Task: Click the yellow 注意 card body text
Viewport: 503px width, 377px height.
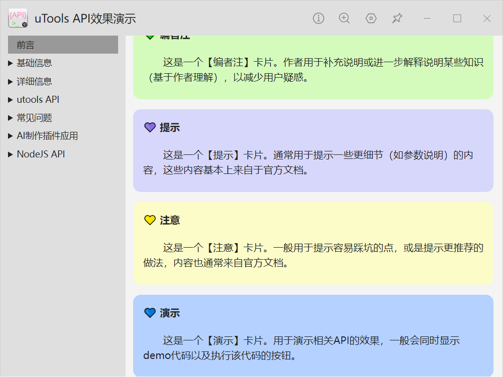Action: (x=313, y=255)
